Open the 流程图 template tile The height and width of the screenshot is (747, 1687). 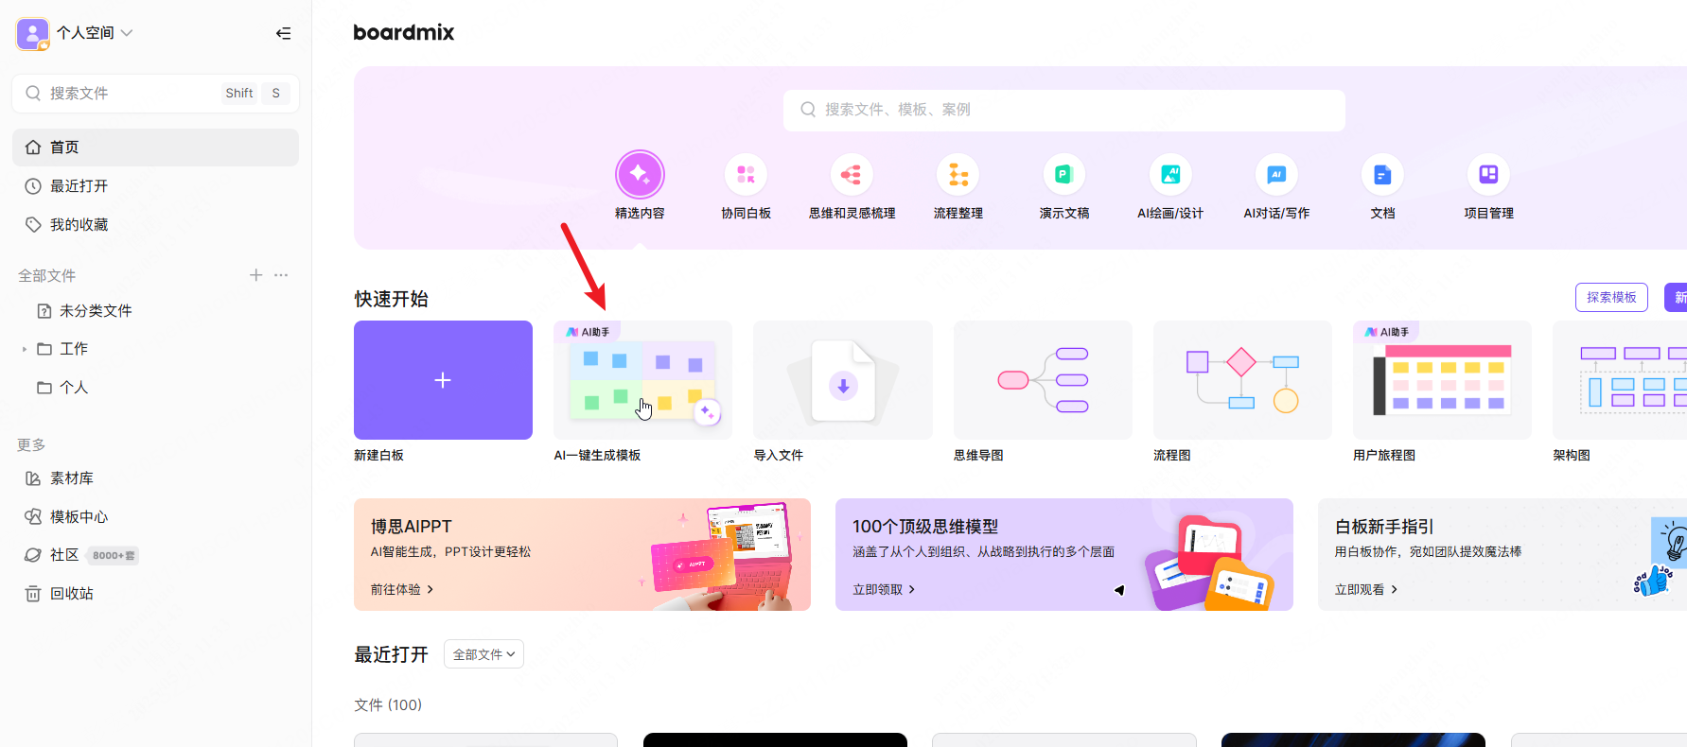(x=1242, y=380)
